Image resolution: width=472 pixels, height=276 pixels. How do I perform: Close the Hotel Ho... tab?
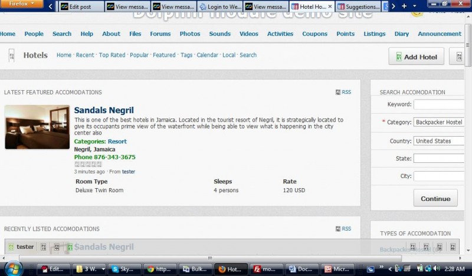(x=330, y=6)
